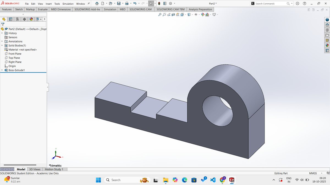The height and width of the screenshot is (185, 330).
Task: Switch to the DisplayManager color ball tab
Action: [31, 19]
